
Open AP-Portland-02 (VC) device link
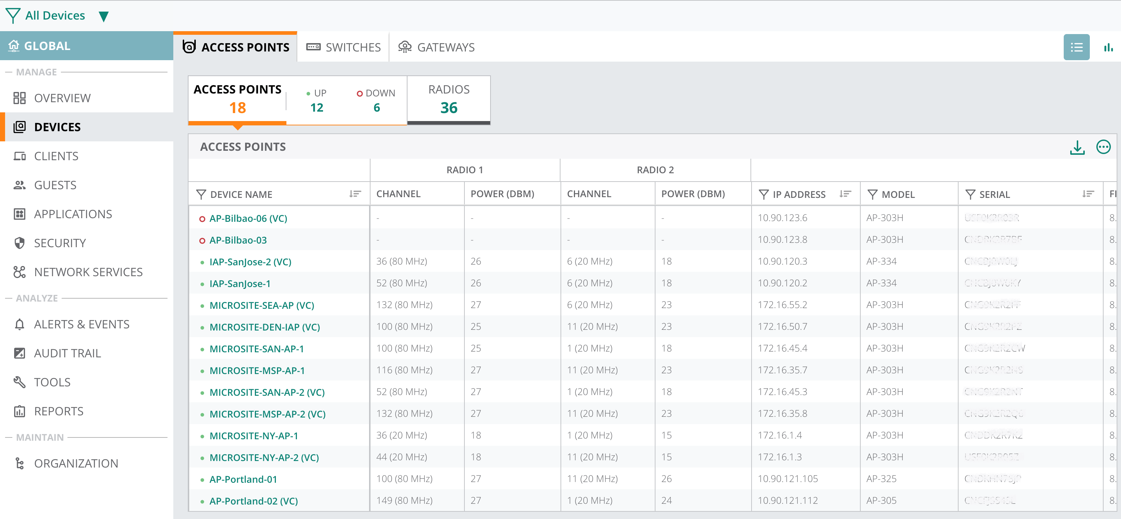pyautogui.click(x=253, y=501)
